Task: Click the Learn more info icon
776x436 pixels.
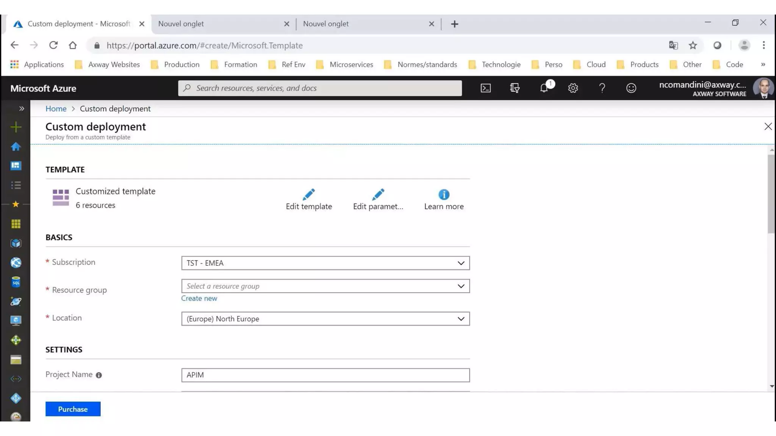Action: point(444,195)
